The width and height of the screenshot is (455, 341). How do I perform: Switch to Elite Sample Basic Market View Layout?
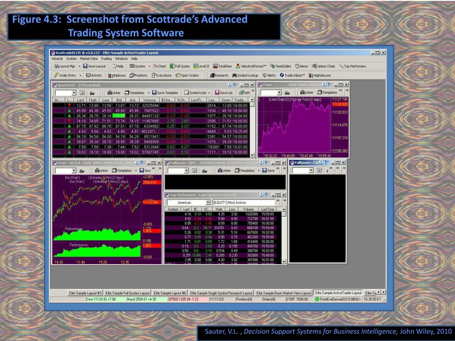[283, 293]
